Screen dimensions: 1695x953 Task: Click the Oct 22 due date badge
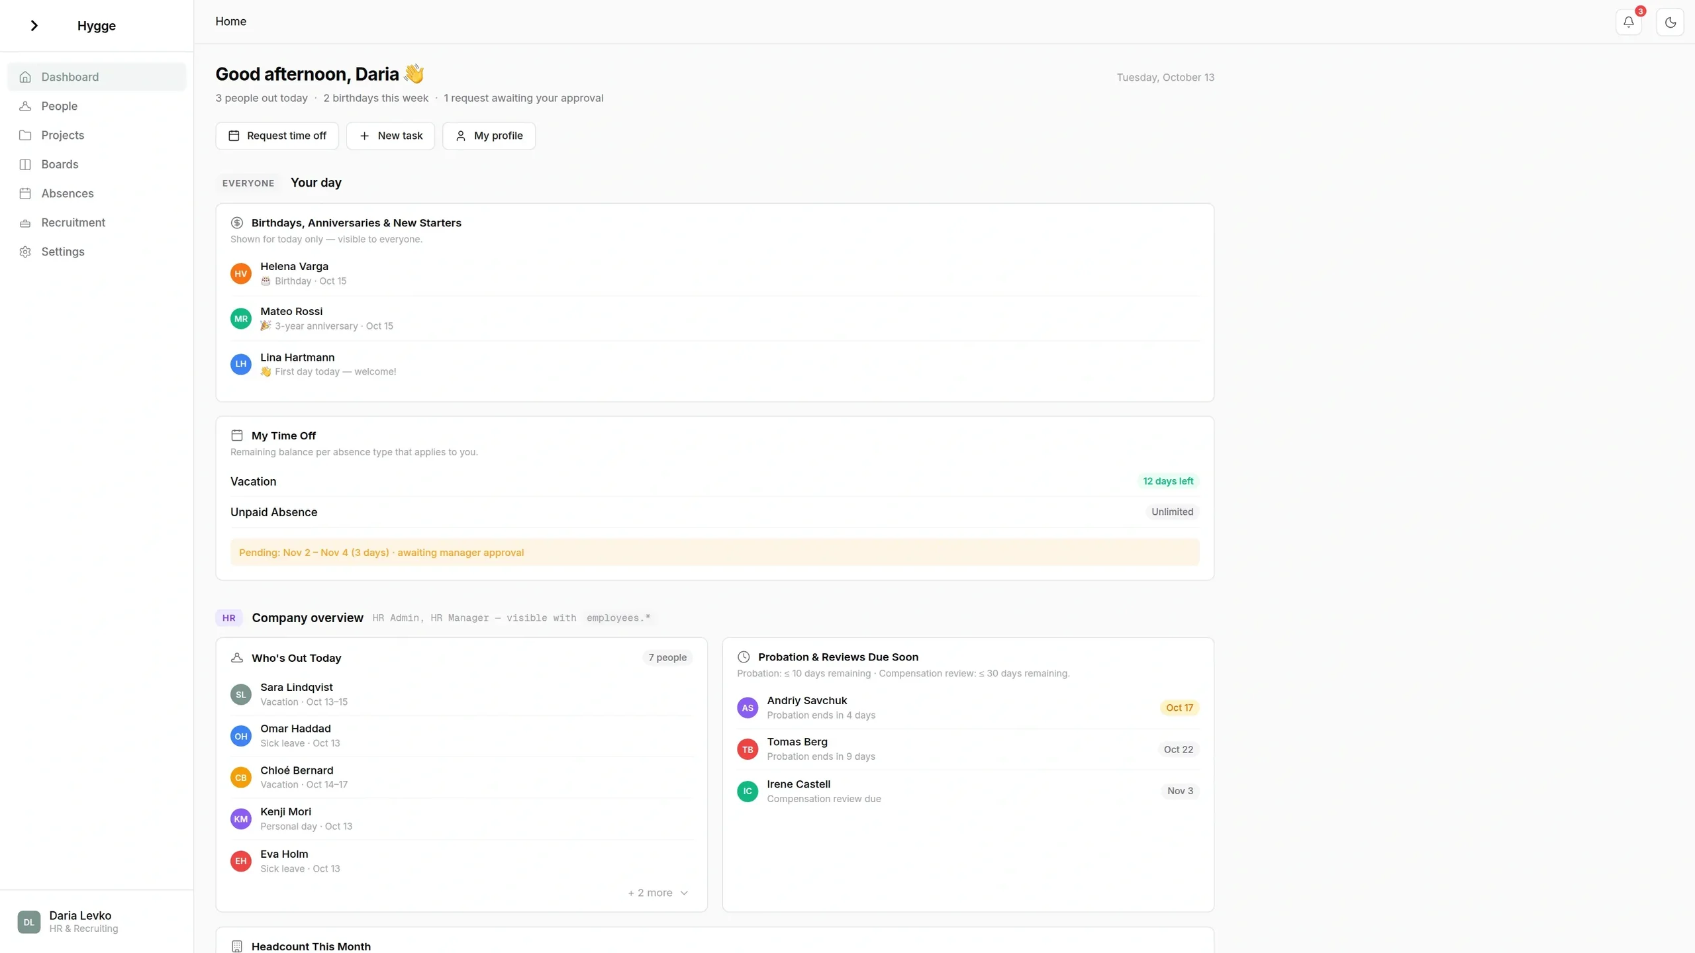(1179, 749)
